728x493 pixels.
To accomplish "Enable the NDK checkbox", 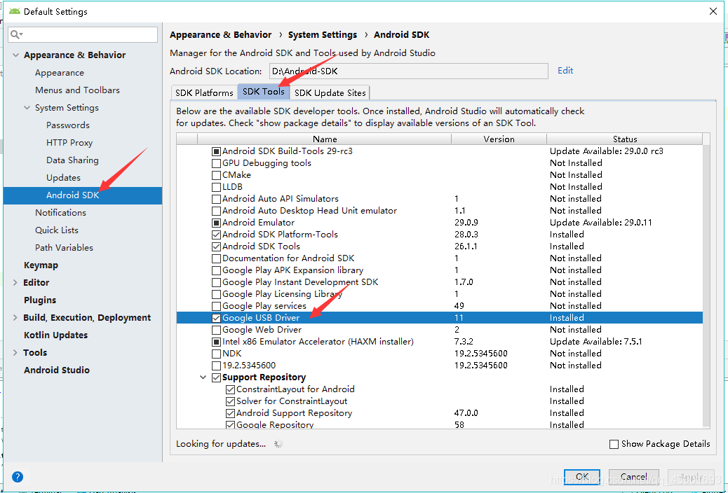I will [x=217, y=353].
